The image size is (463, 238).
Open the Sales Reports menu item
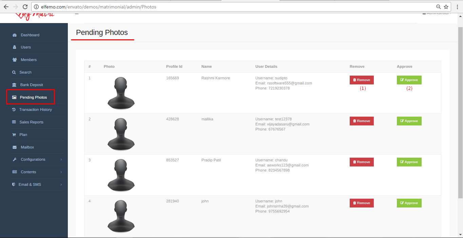pyautogui.click(x=32, y=122)
